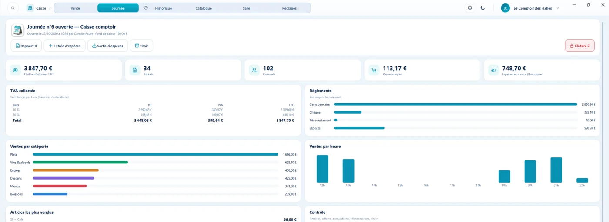Screen dimensions: 609x222
Task: Click the 13h bar in Ventes par heure
Action: pyautogui.click(x=348, y=171)
